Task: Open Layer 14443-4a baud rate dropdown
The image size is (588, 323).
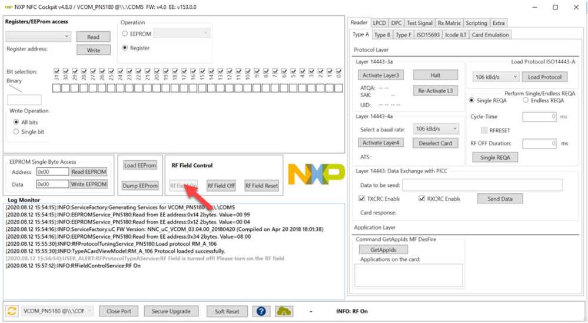Action: point(436,129)
